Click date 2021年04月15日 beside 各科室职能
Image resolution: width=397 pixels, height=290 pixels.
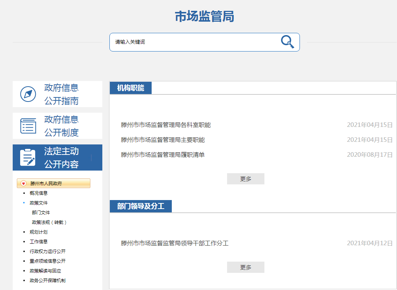[x=370, y=125]
